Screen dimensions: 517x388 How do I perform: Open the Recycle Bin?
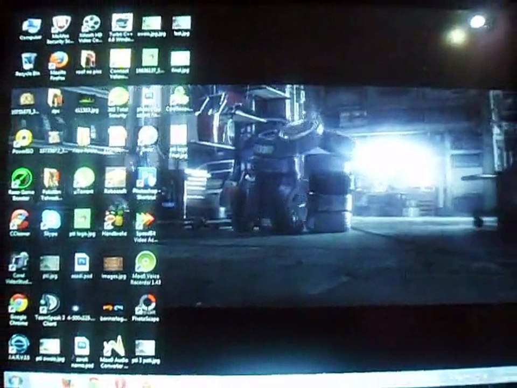point(27,64)
